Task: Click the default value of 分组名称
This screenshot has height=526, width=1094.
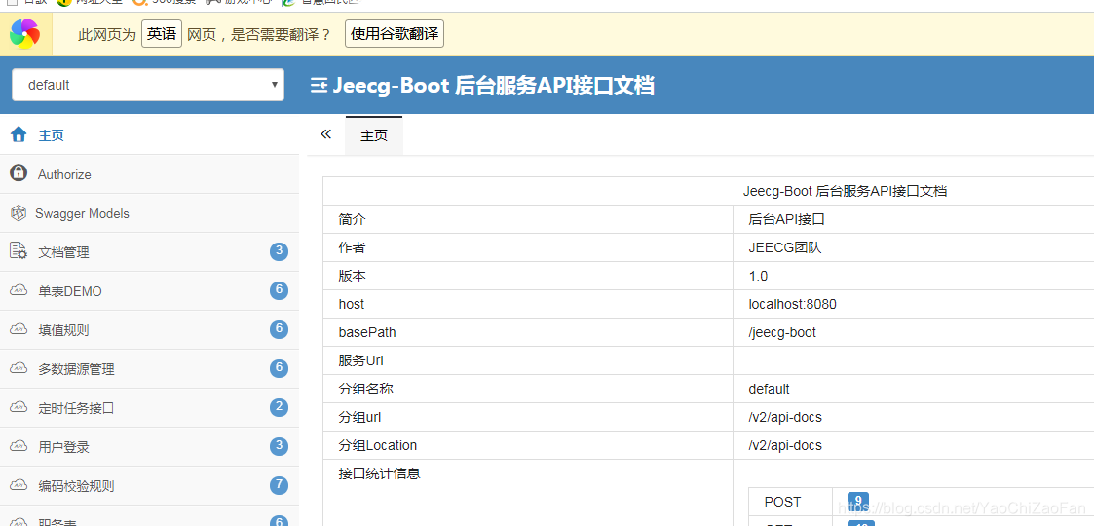Action: [x=769, y=389]
